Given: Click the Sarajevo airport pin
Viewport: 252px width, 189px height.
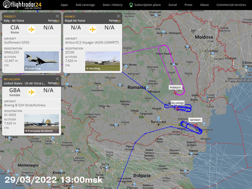Looking at the screenshot, I should click(10, 138).
